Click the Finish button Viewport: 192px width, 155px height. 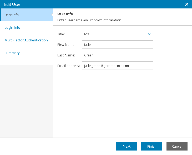click(x=152, y=146)
